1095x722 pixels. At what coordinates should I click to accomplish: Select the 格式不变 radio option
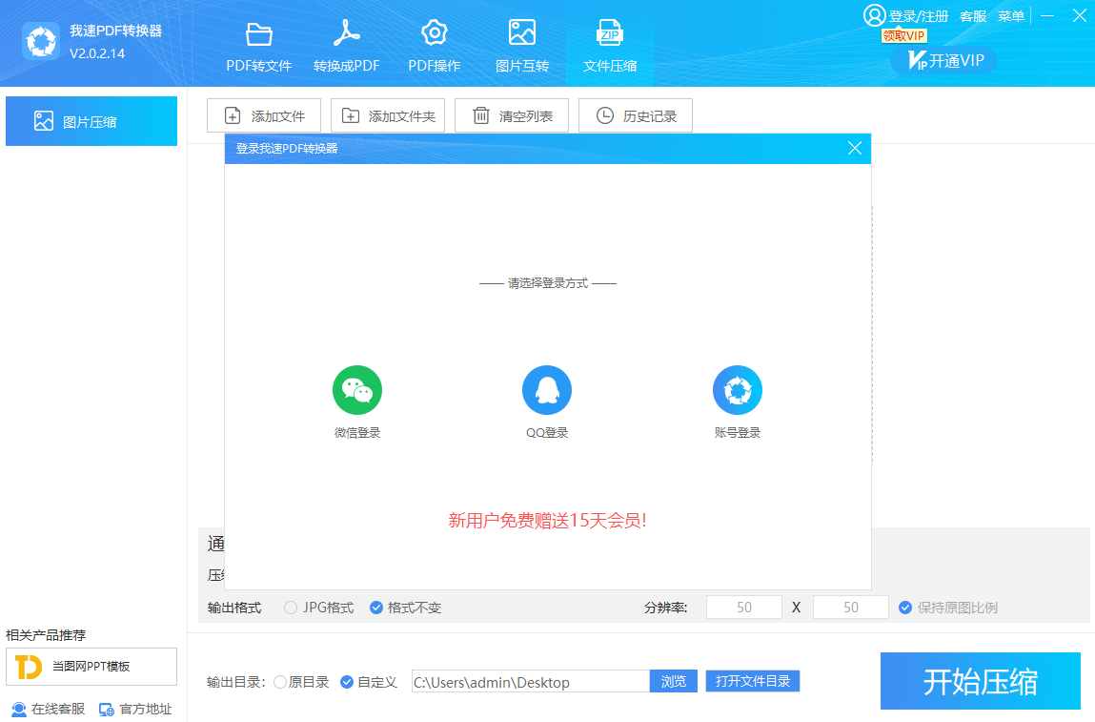[375, 608]
